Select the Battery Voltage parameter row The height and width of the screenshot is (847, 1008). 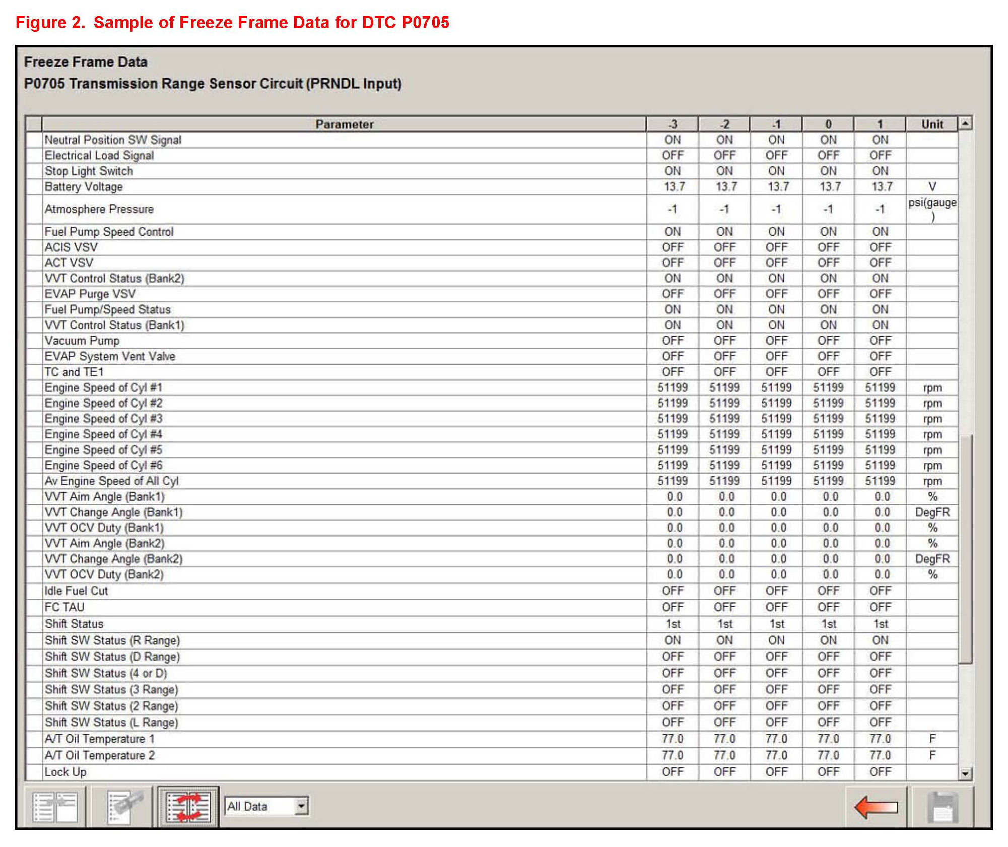point(84,187)
